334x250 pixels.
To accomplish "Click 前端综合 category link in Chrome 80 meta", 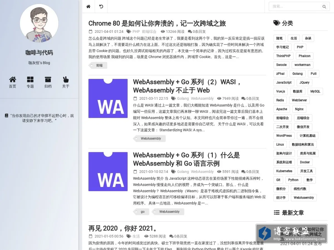I will coord(149,32).
